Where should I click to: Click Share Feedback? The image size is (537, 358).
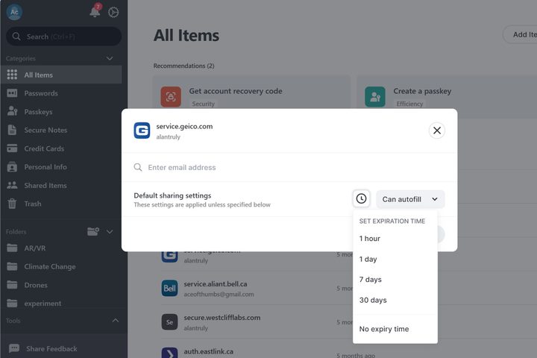[x=51, y=349]
